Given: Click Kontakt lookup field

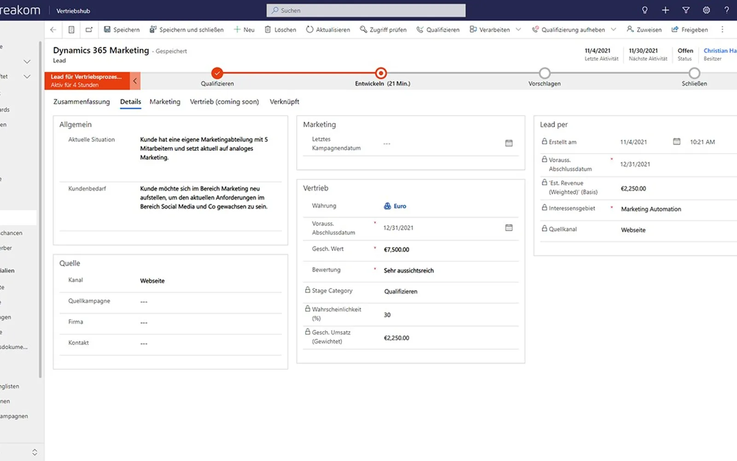Looking at the screenshot, I should pyautogui.click(x=210, y=343).
